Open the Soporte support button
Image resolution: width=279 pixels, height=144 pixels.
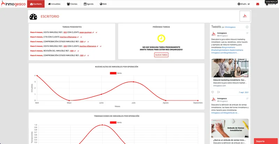click(266, 141)
